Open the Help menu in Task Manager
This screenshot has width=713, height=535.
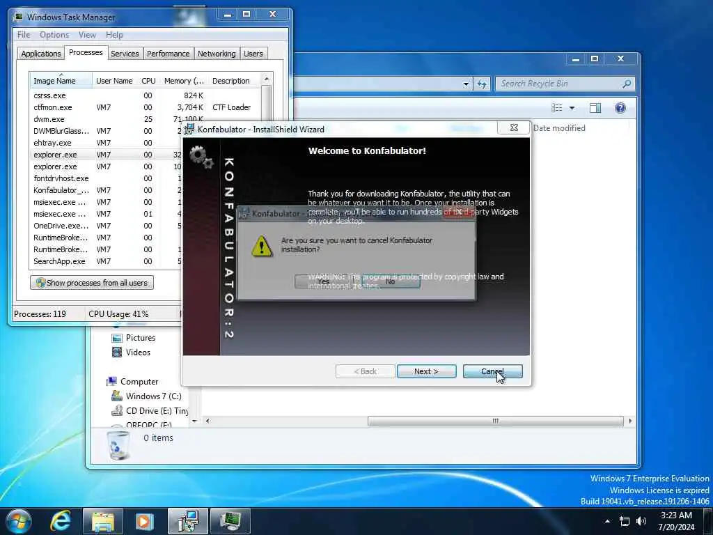114,35
